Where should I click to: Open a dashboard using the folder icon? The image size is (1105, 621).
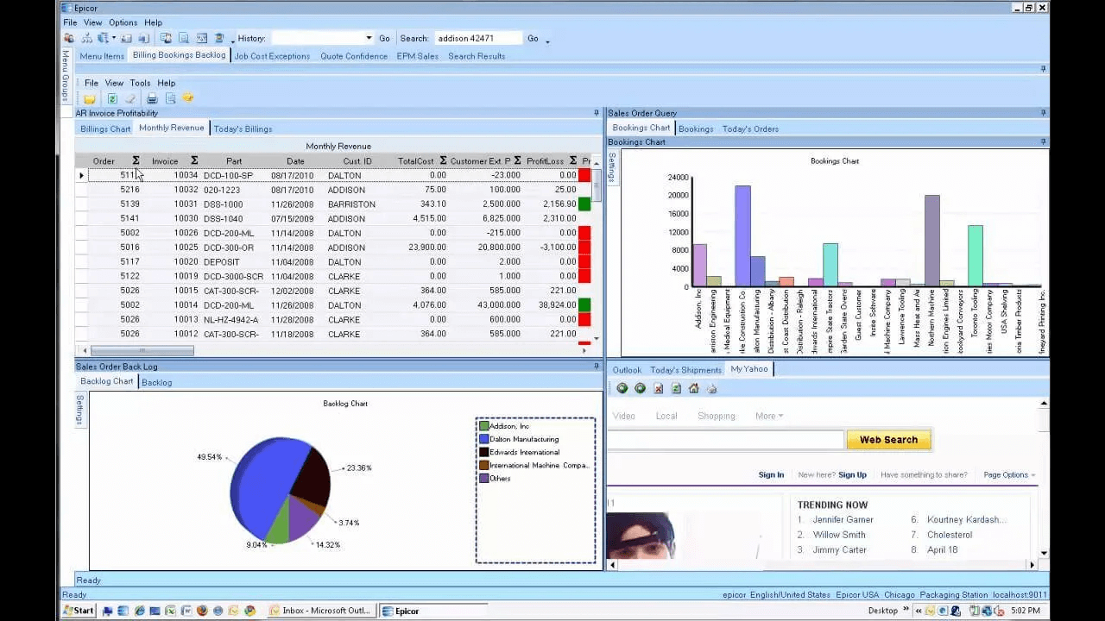(90, 99)
